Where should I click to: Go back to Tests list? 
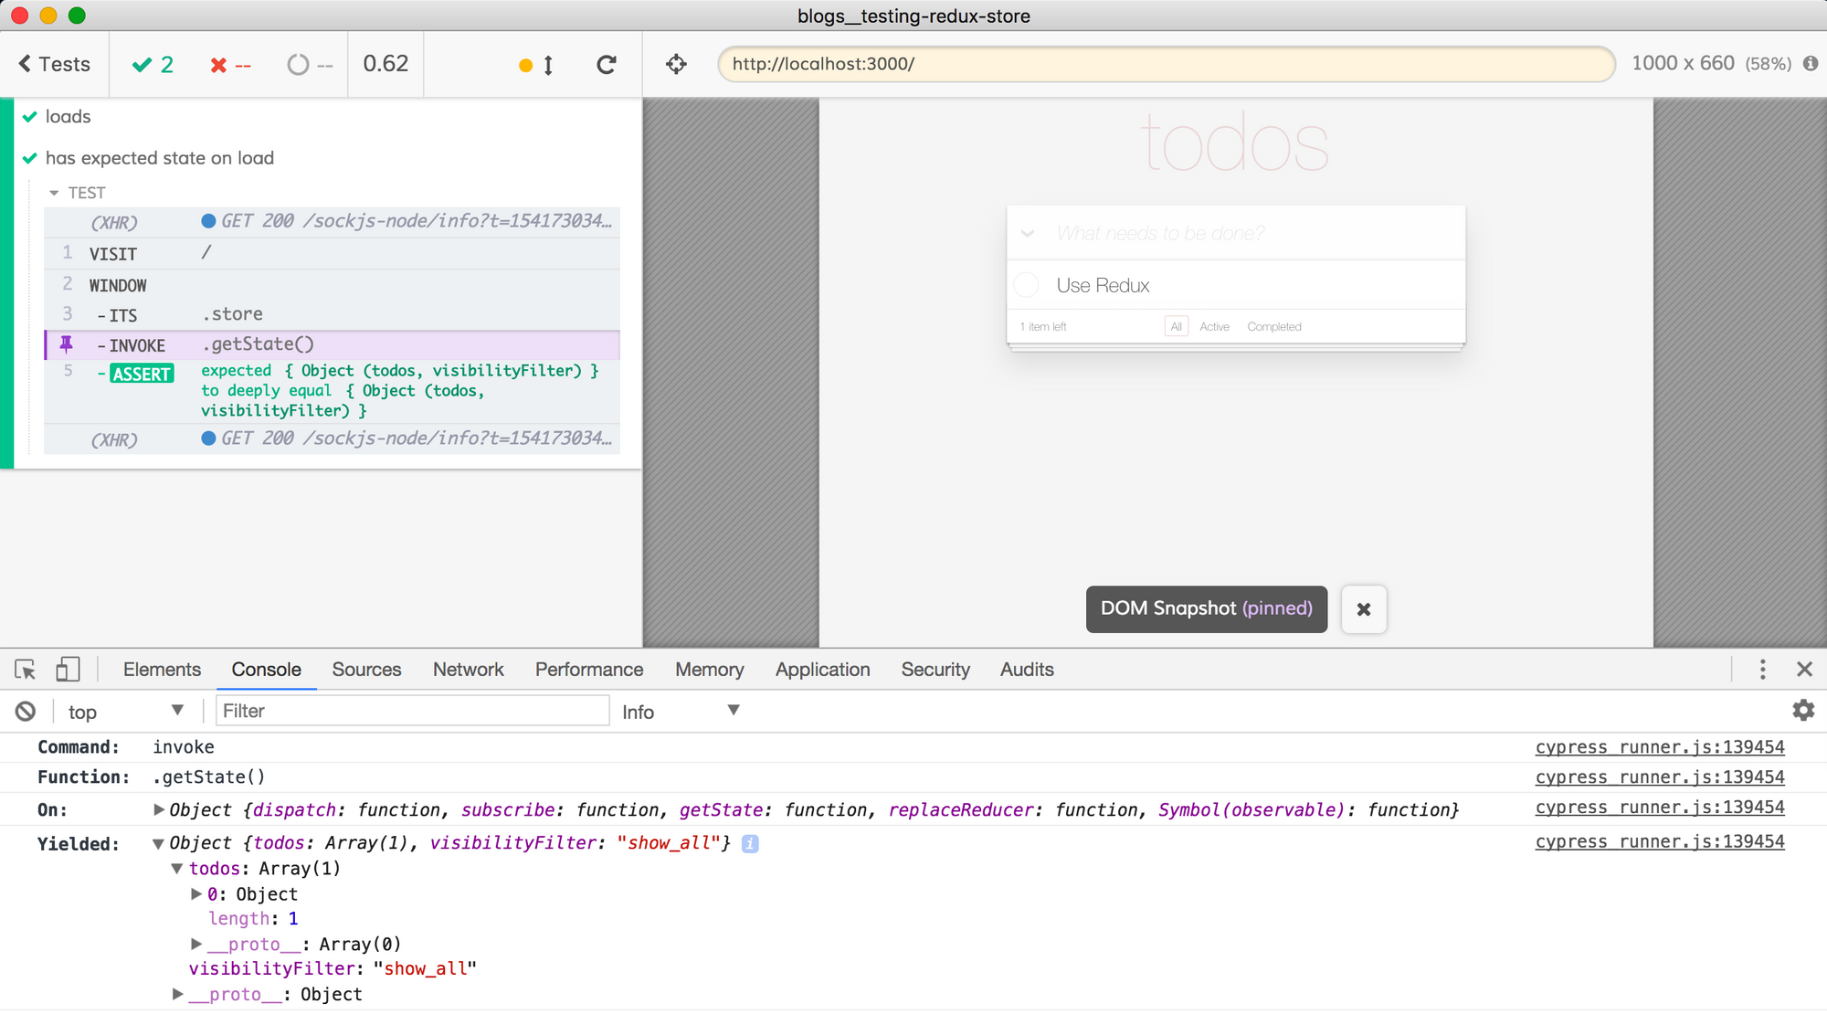[55, 64]
